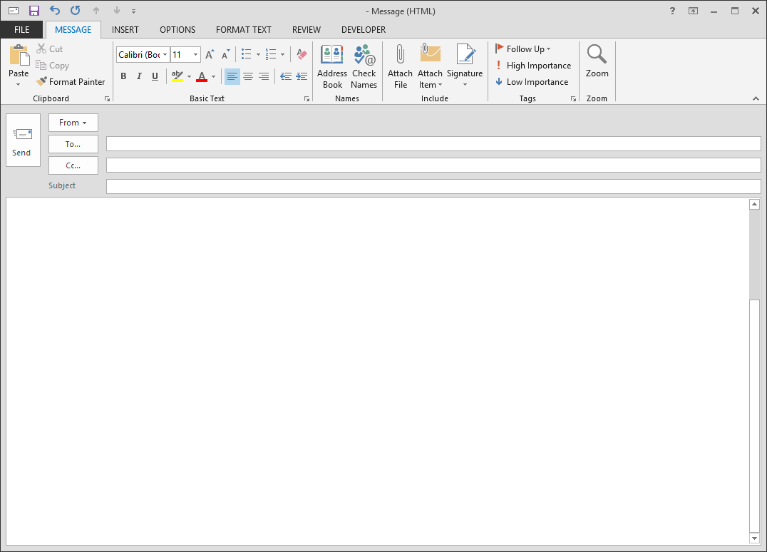
Task: Toggle High Importance flag
Action: pos(533,66)
